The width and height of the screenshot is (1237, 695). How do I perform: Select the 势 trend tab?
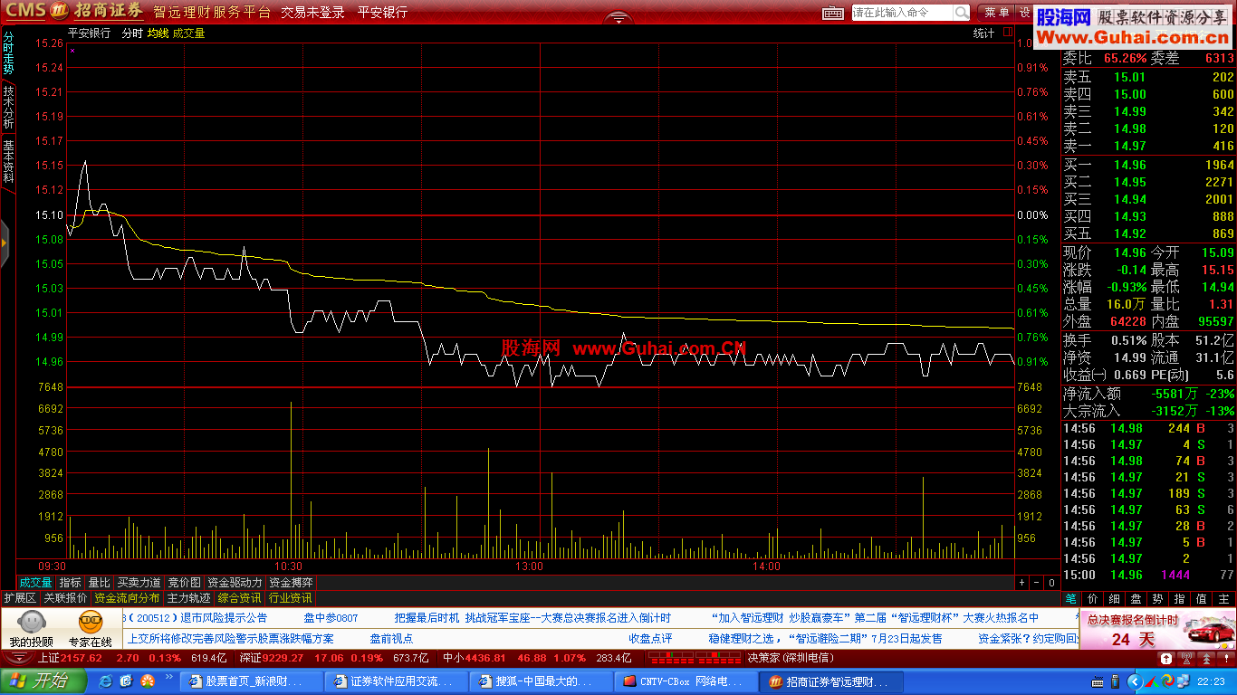(x=1157, y=598)
